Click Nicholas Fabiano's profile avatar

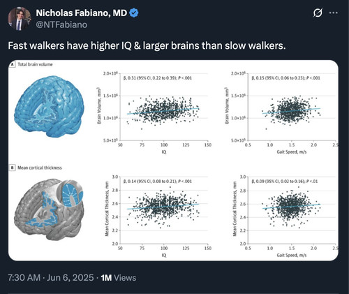click(x=20, y=19)
